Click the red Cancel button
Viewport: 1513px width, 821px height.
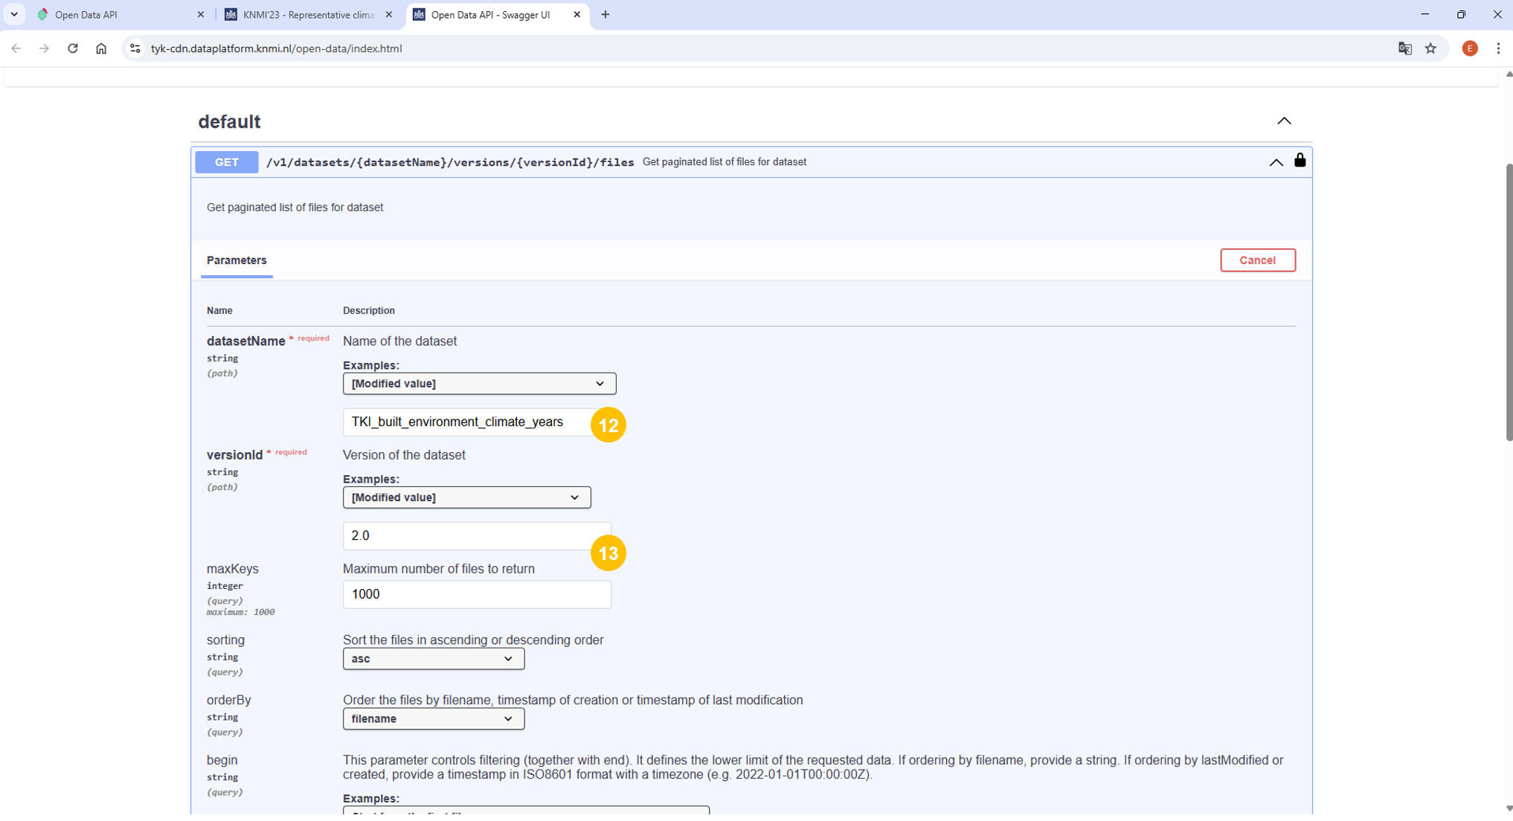pyautogui.click(x=1257, y=260)
